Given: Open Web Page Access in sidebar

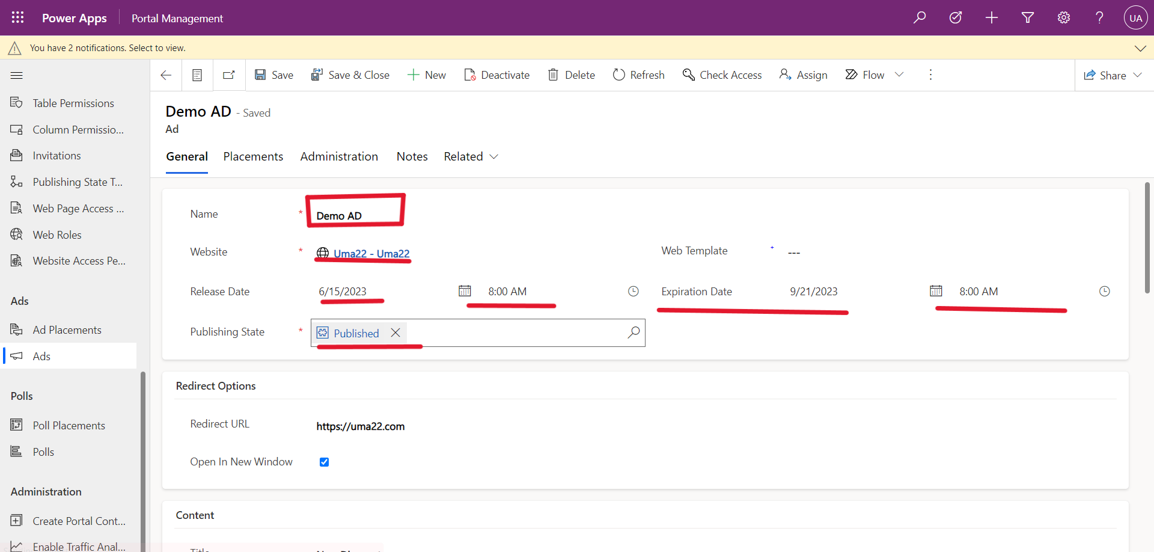Looking at the screenshot, I should click(70, 209).
